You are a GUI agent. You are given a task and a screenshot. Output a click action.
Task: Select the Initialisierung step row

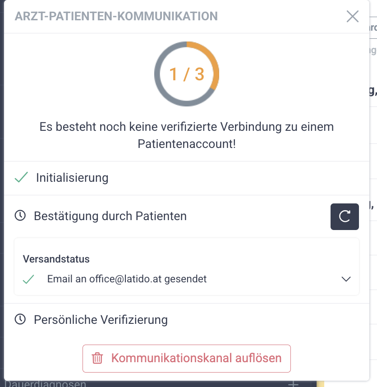coord(72,178)
